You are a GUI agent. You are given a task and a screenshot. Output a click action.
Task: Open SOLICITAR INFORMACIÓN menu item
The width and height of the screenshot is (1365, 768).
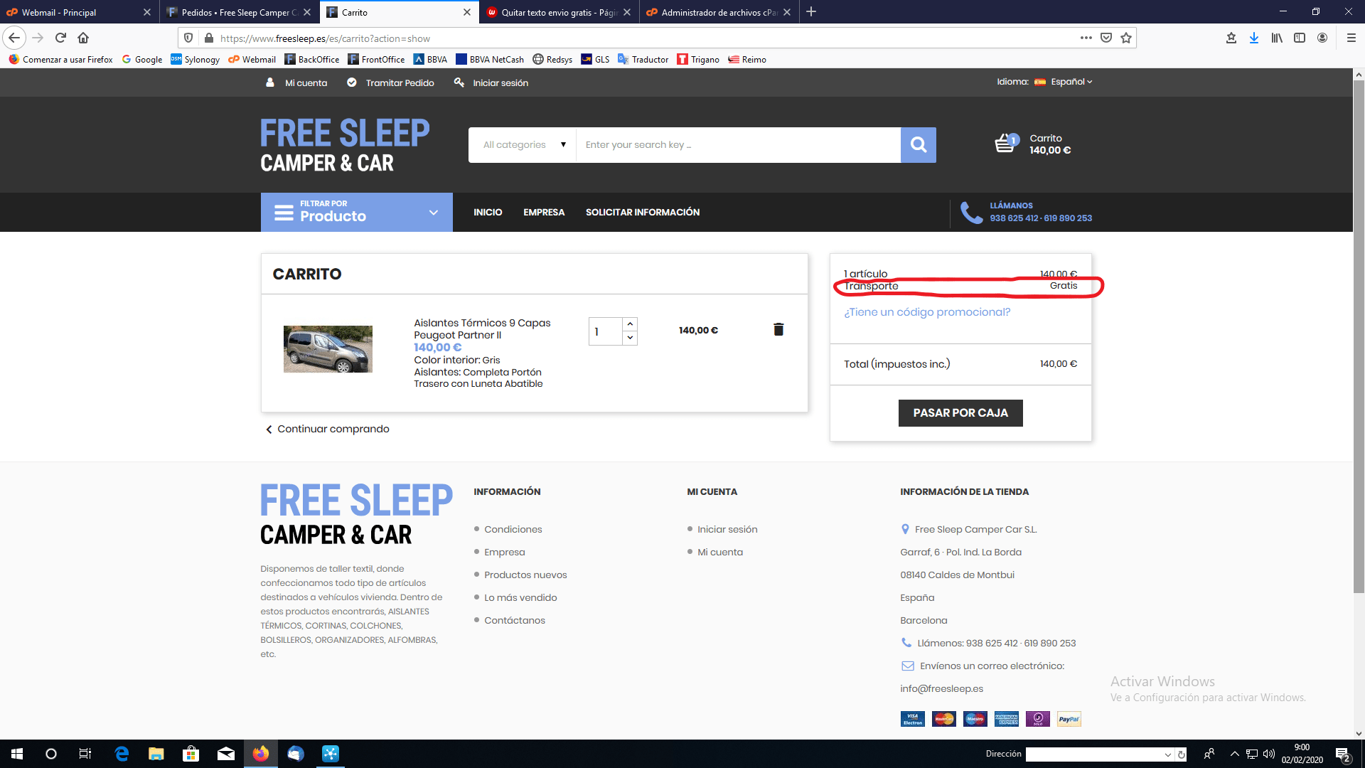tap(643, 212)
